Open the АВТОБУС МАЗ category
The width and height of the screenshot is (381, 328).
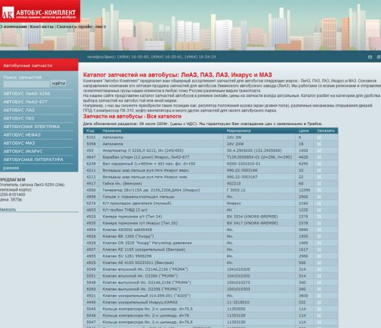19,143
